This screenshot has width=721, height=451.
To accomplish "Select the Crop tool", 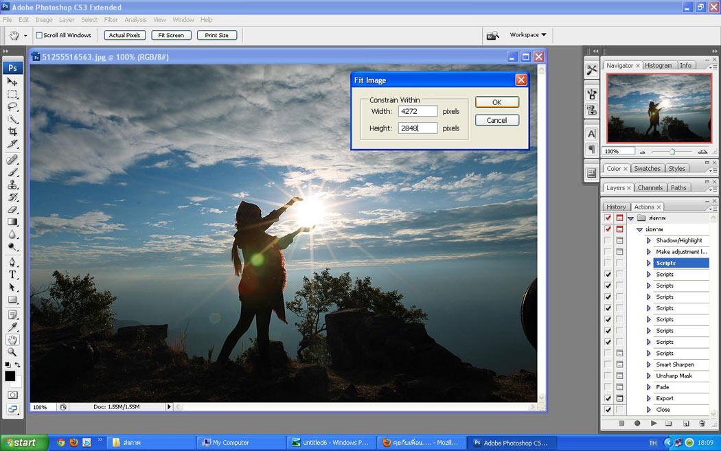I will [12, 131].
